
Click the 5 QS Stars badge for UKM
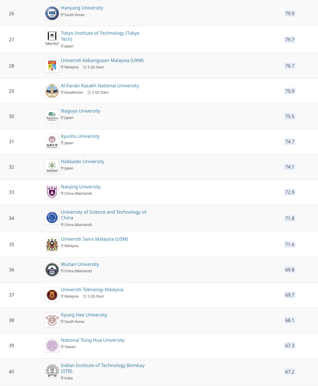(x=94, y=67)
